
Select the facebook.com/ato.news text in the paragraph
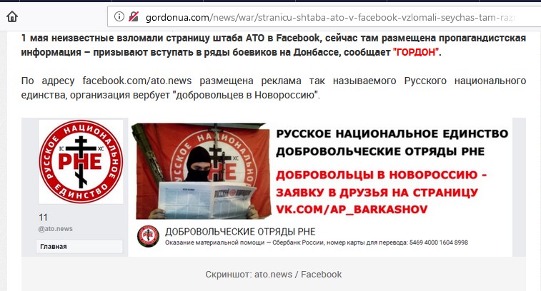coord(137,81)
